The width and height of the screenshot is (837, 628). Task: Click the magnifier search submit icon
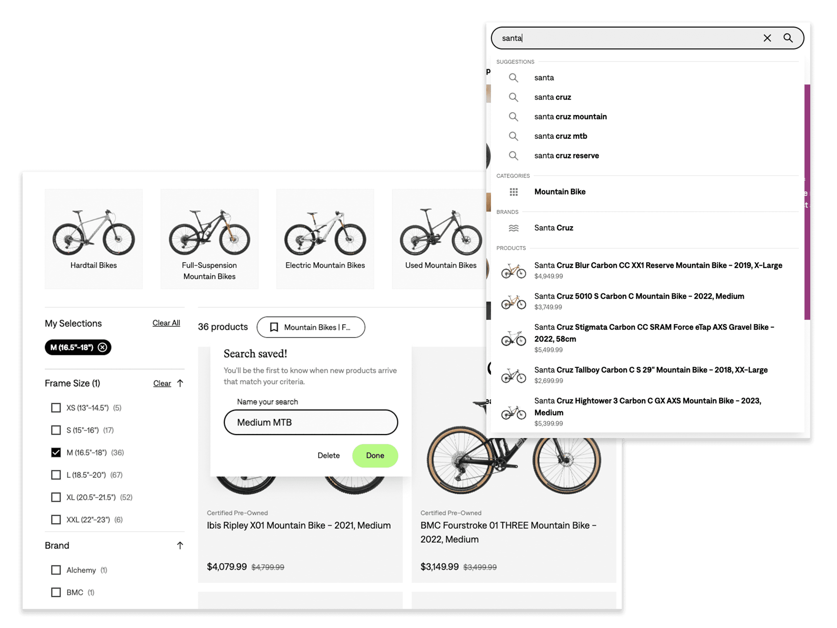[788, 38]
